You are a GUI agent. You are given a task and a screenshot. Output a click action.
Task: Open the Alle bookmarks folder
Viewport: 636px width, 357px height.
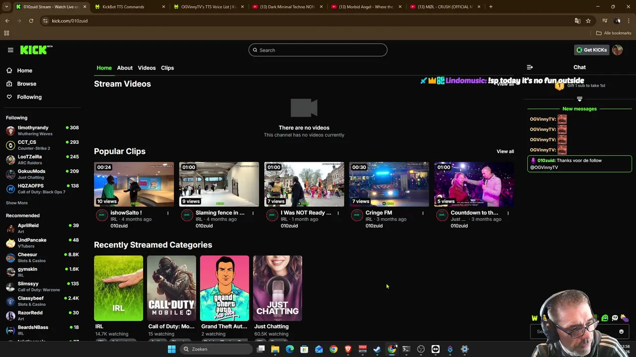coord(614,33)
